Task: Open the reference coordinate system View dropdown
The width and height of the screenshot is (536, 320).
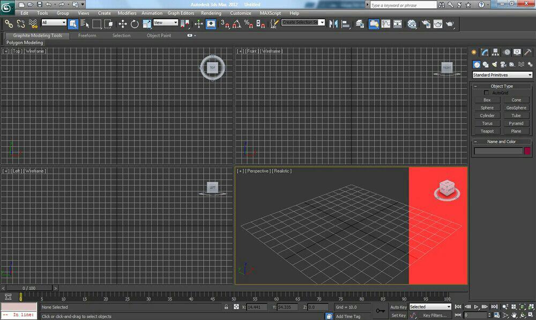Action: 166,23
